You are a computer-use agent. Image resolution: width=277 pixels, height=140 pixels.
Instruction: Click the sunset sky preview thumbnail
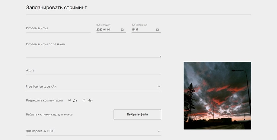pos(217,96)
